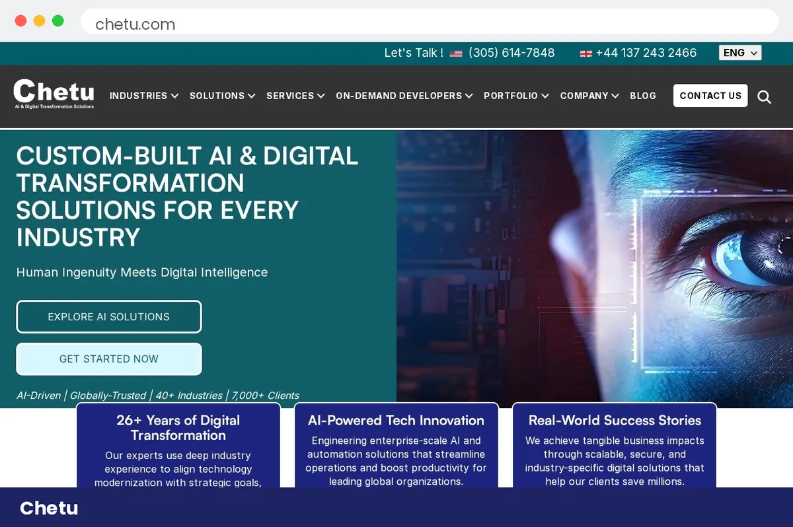This screenshot has height=527, width=793.
Task: Call the UK number +44 137 243 2466
Action: 646,53
